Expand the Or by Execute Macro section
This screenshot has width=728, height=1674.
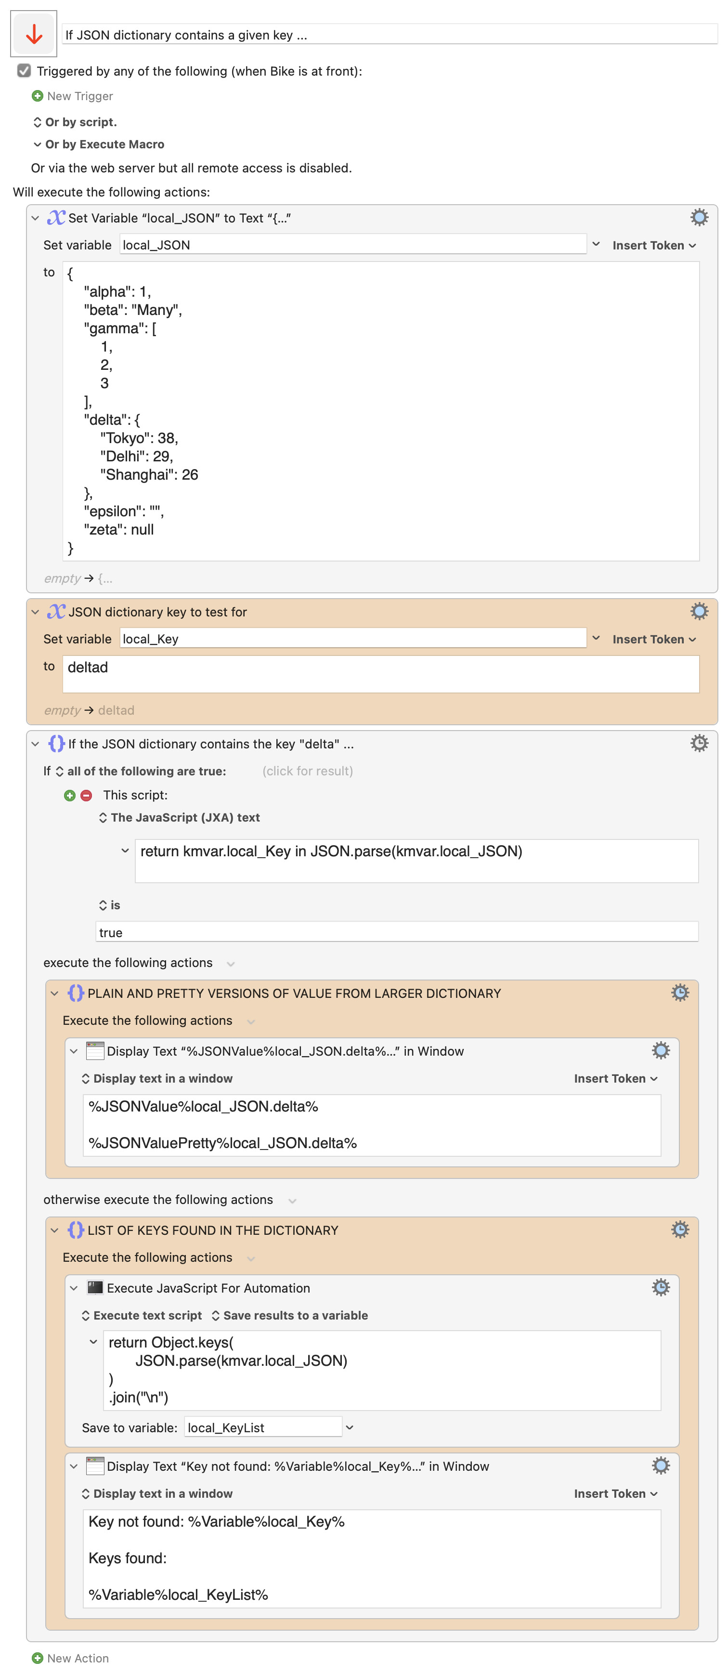click(38, 144)
